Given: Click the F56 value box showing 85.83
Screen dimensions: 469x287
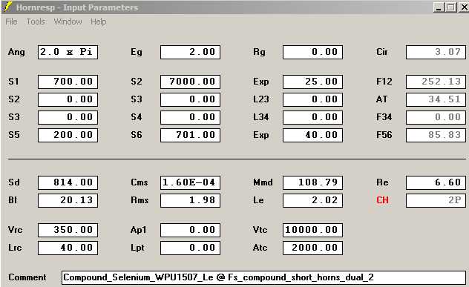Looking at the screenshot, I should pos(436,135).
